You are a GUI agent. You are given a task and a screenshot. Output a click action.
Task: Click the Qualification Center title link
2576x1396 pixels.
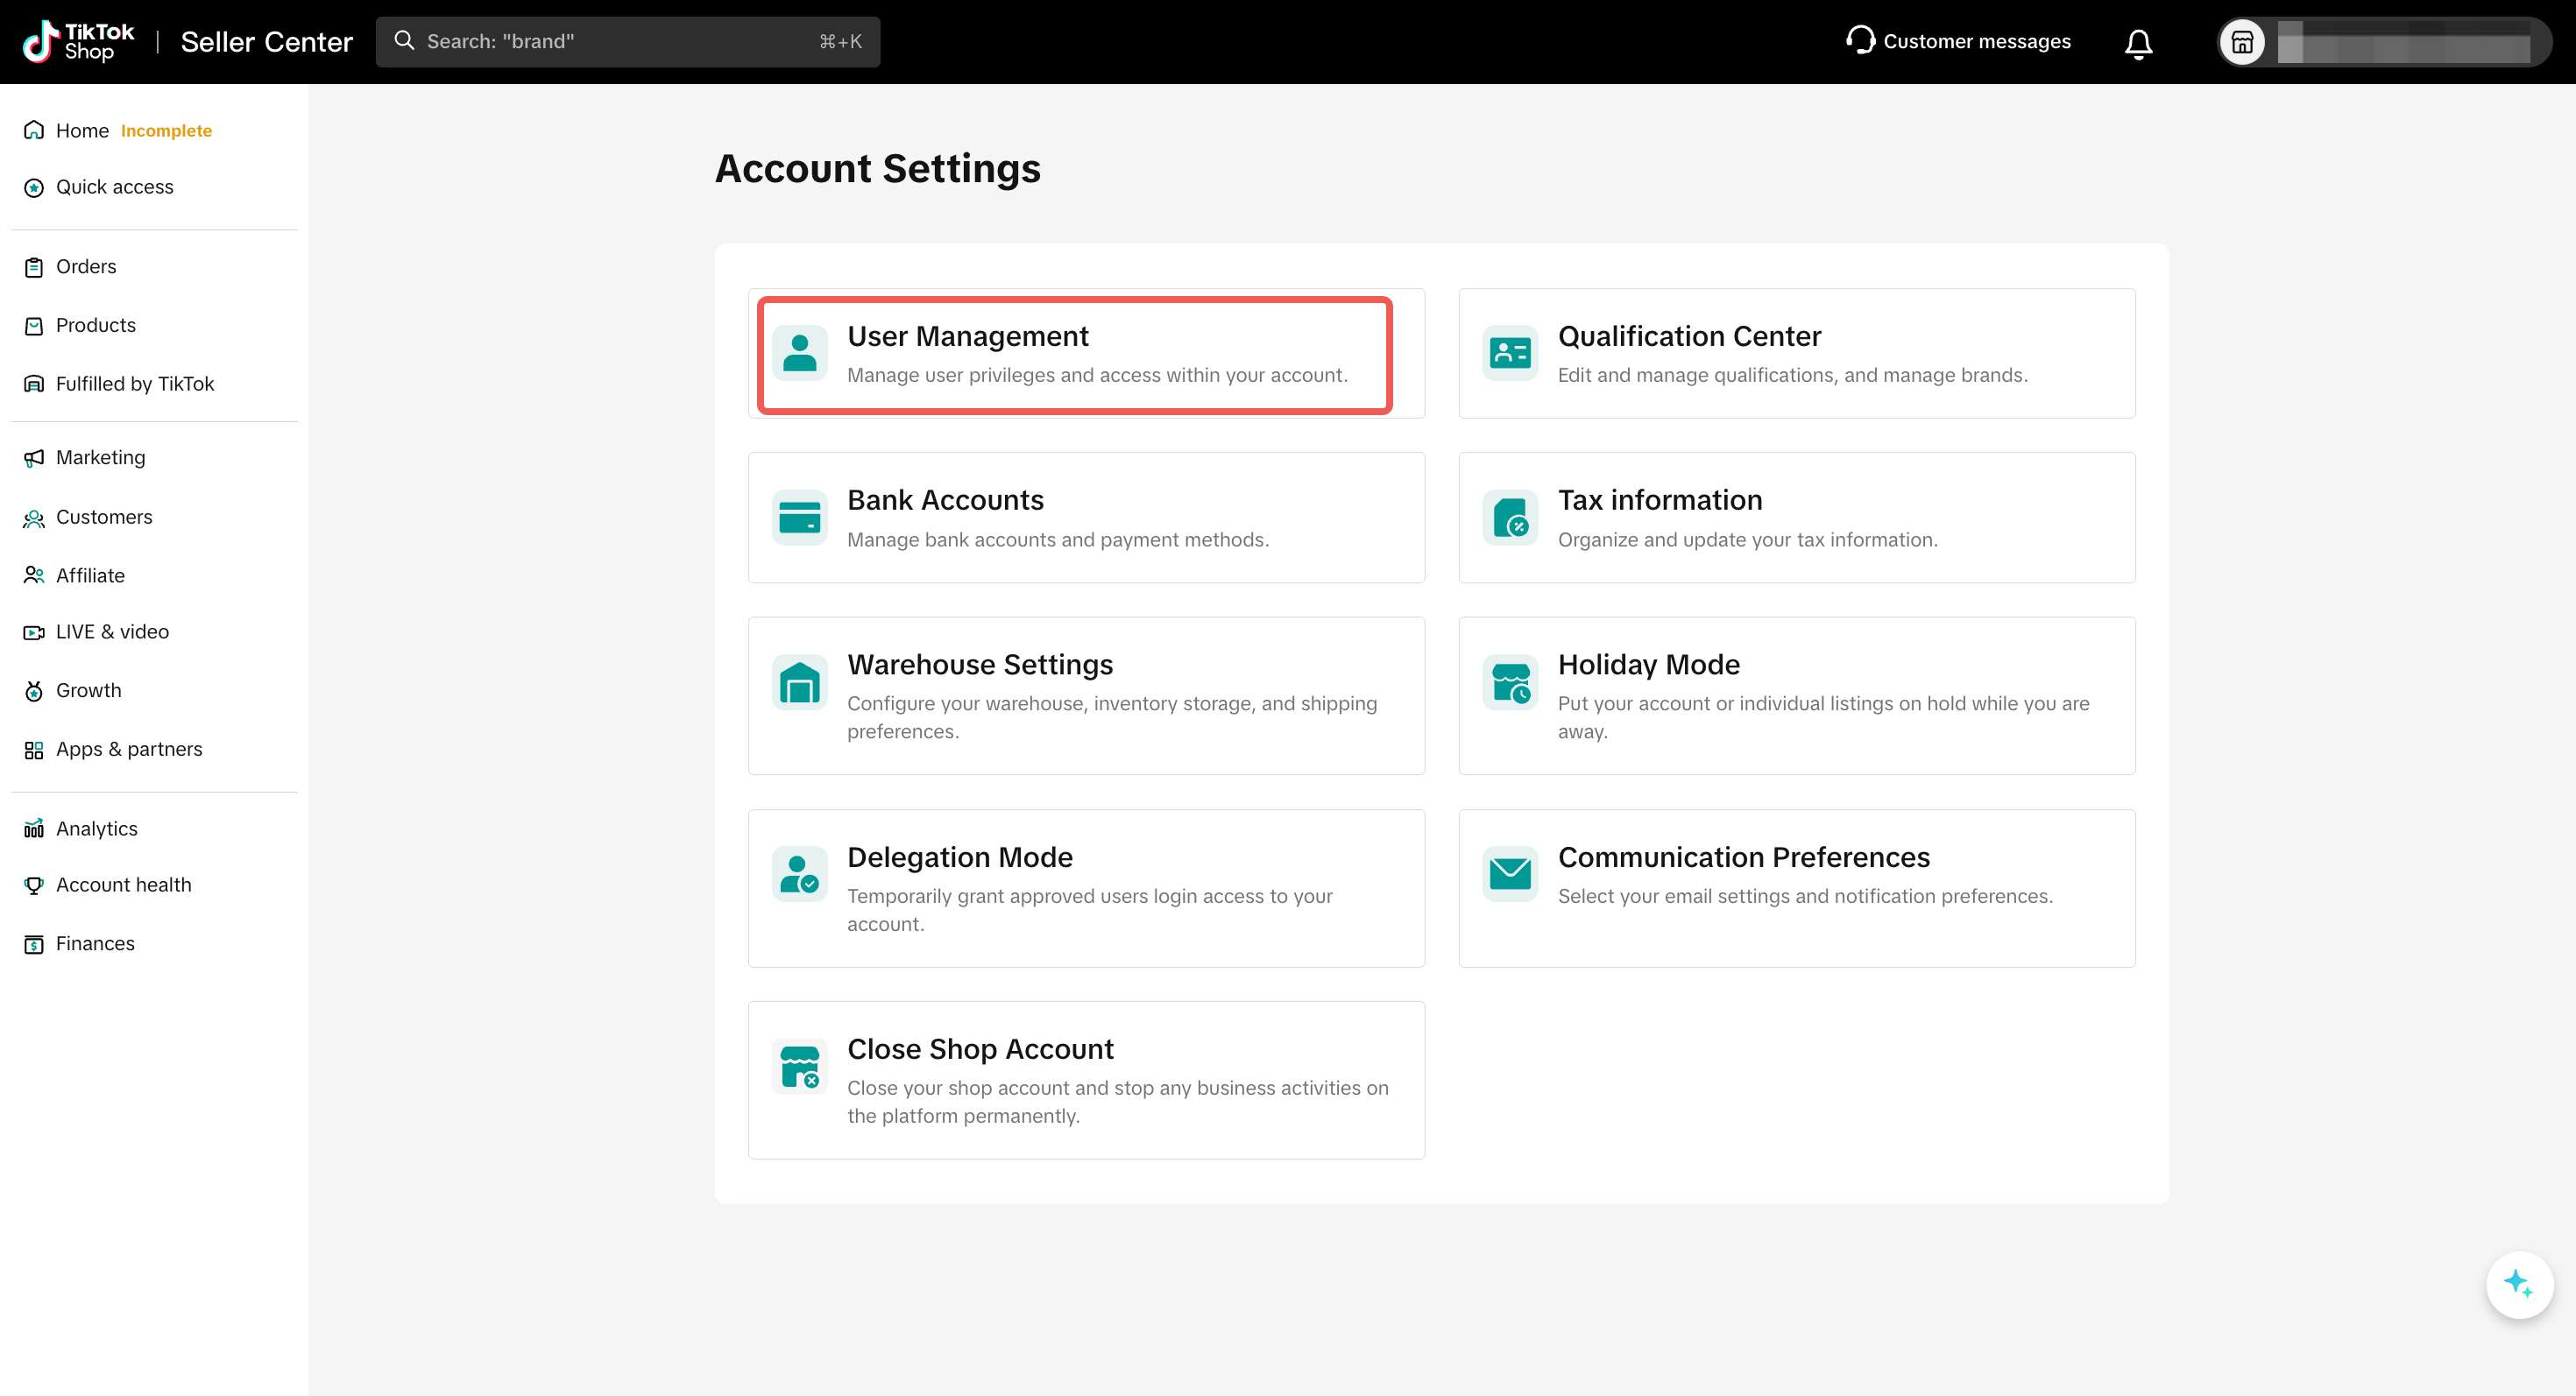pos(1689,335)
